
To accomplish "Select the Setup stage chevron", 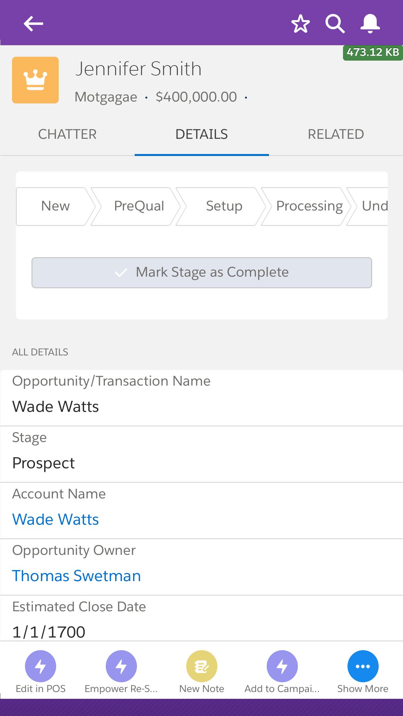I will coord(224,206).
